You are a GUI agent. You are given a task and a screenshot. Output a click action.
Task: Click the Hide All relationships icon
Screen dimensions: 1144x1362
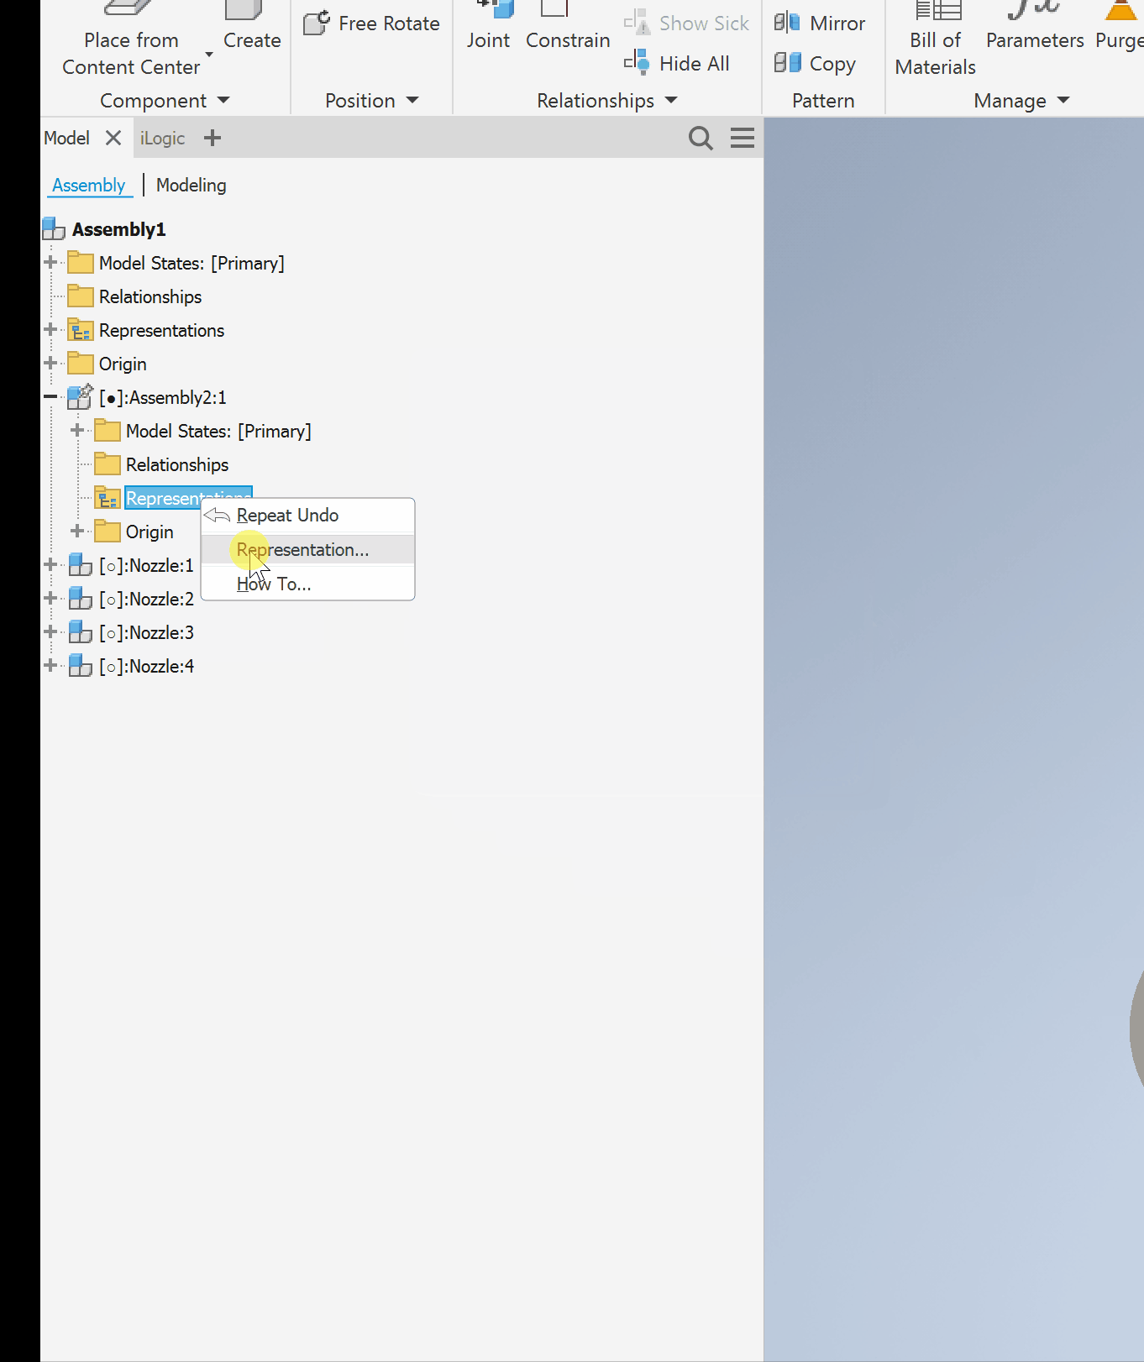(637, 62)
